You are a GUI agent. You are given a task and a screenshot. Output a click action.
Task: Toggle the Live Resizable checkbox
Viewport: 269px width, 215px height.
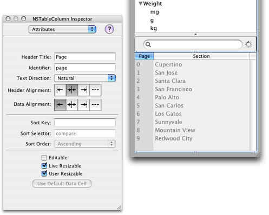click(44, 166)
